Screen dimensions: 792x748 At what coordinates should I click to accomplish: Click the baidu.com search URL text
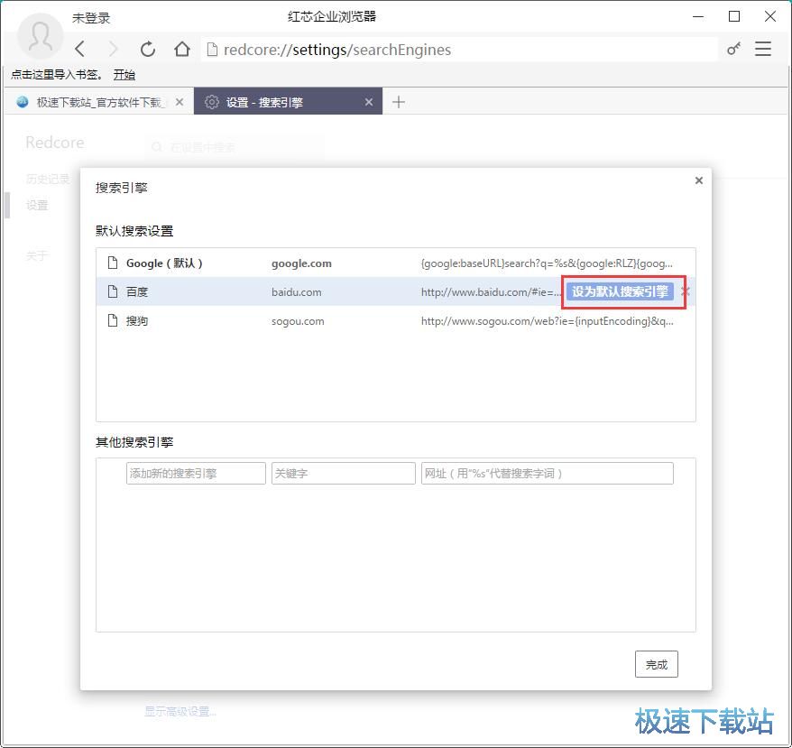coord(491,292)
